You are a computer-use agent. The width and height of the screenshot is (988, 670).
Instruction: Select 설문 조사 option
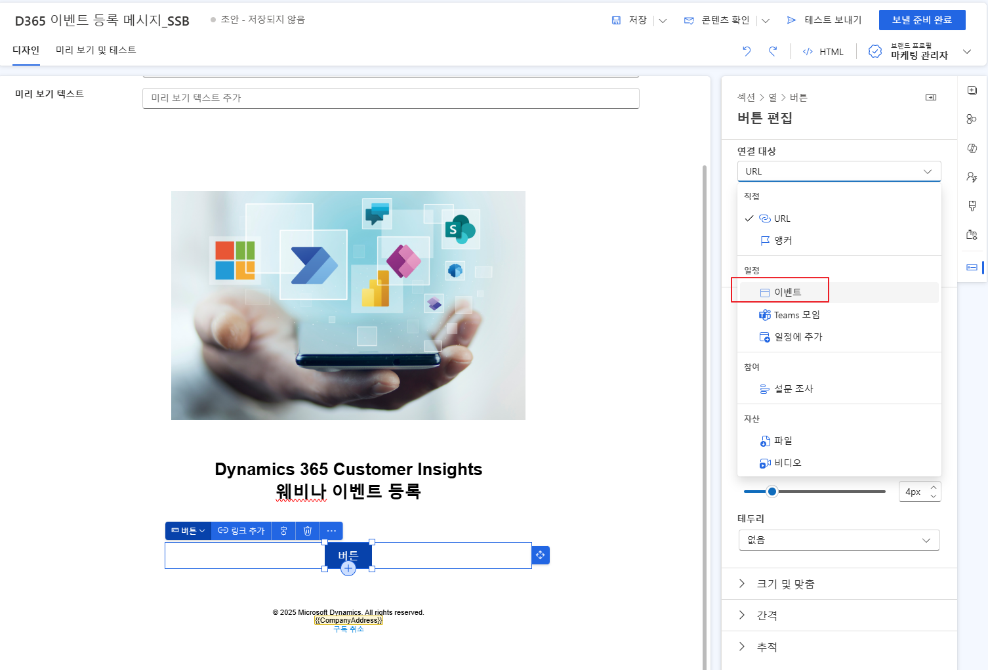[x=839, y=389]
